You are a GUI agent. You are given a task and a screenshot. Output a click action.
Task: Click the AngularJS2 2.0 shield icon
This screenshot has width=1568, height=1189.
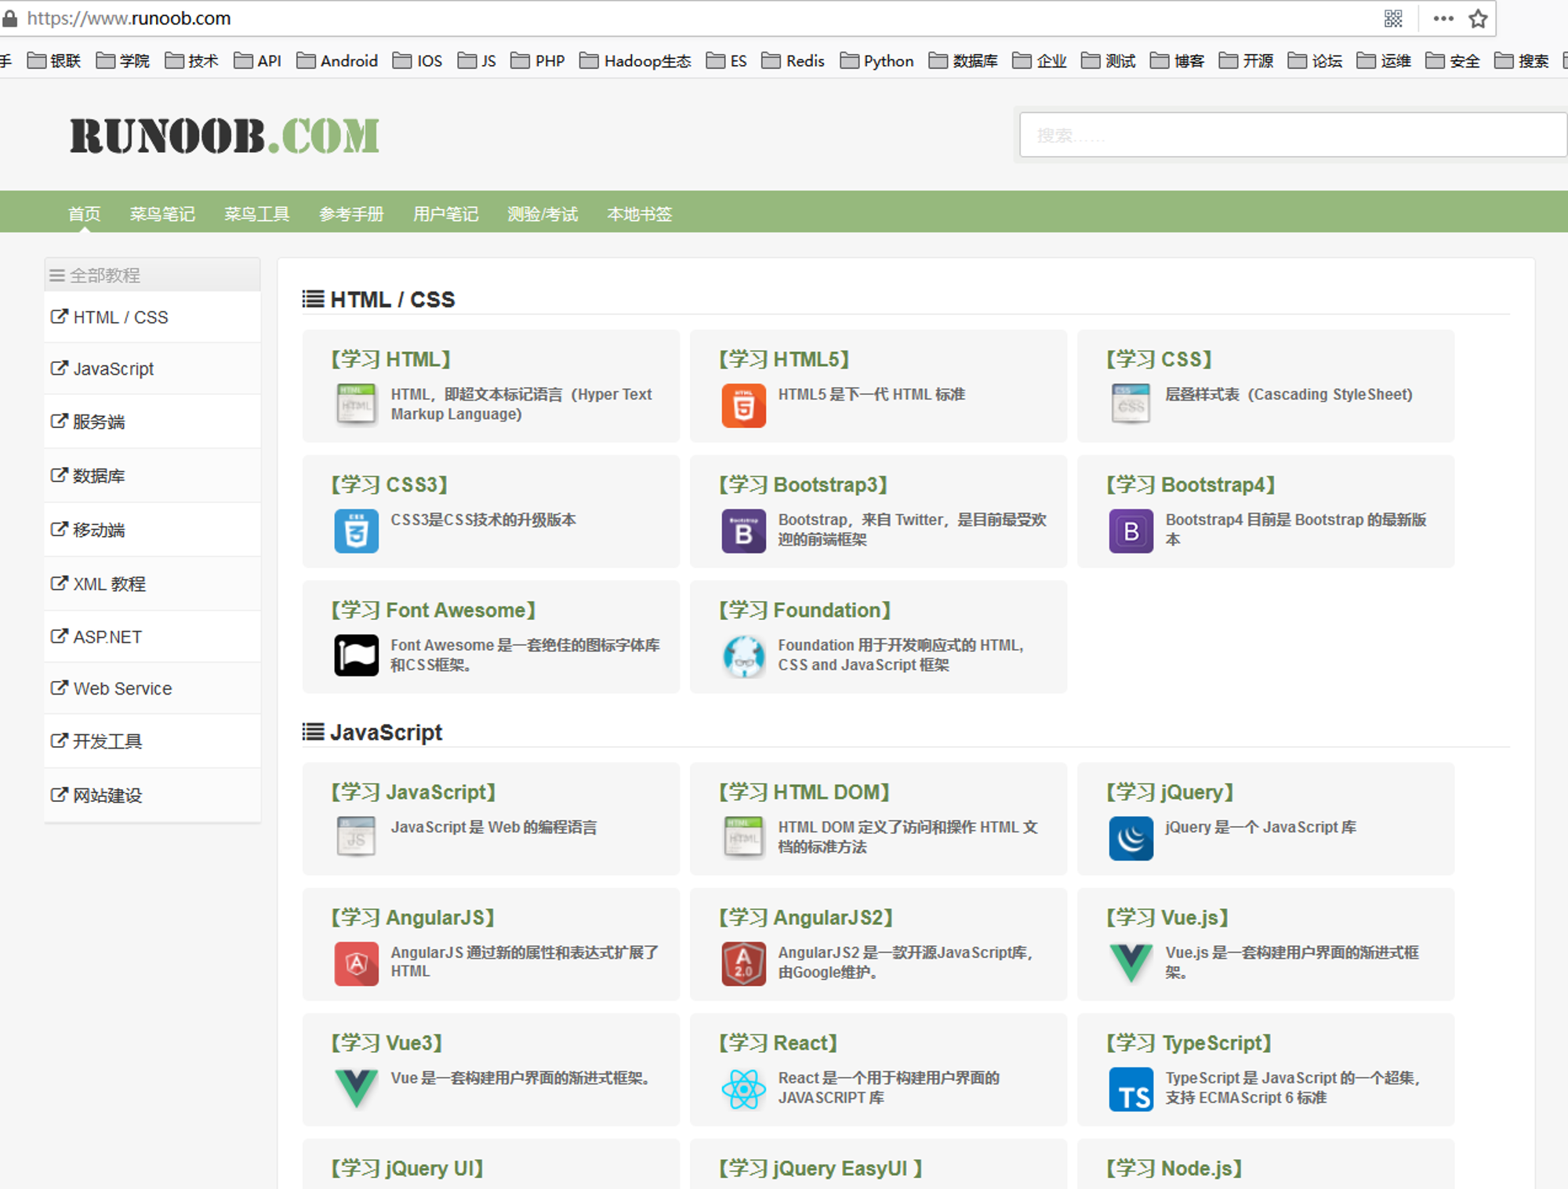743,963
